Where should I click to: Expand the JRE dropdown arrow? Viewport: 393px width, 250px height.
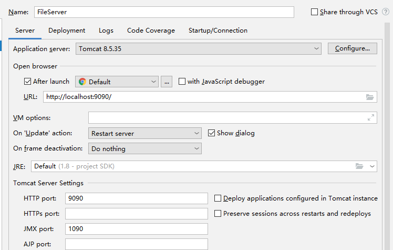click(372, 166)
